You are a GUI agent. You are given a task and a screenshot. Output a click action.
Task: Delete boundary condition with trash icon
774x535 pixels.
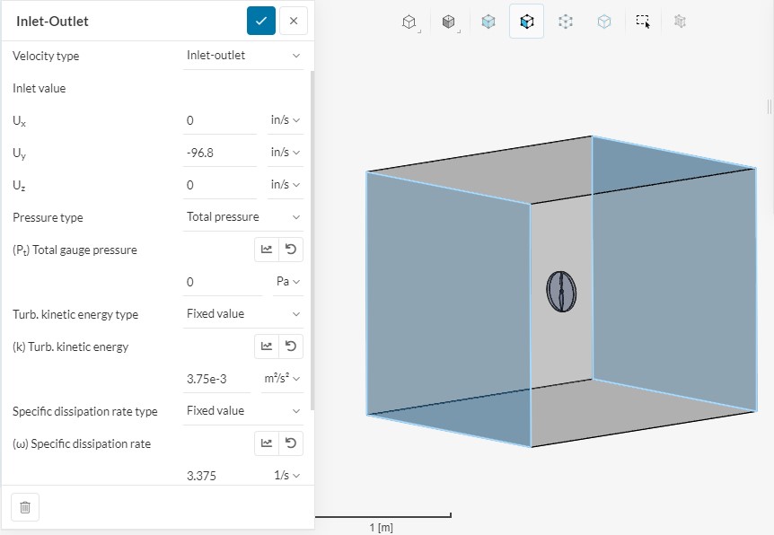(x=25, y=507)
